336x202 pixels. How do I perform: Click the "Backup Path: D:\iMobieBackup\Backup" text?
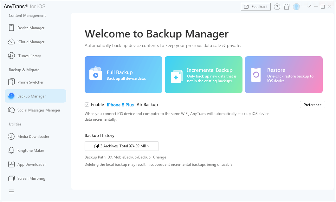[117, 157]
